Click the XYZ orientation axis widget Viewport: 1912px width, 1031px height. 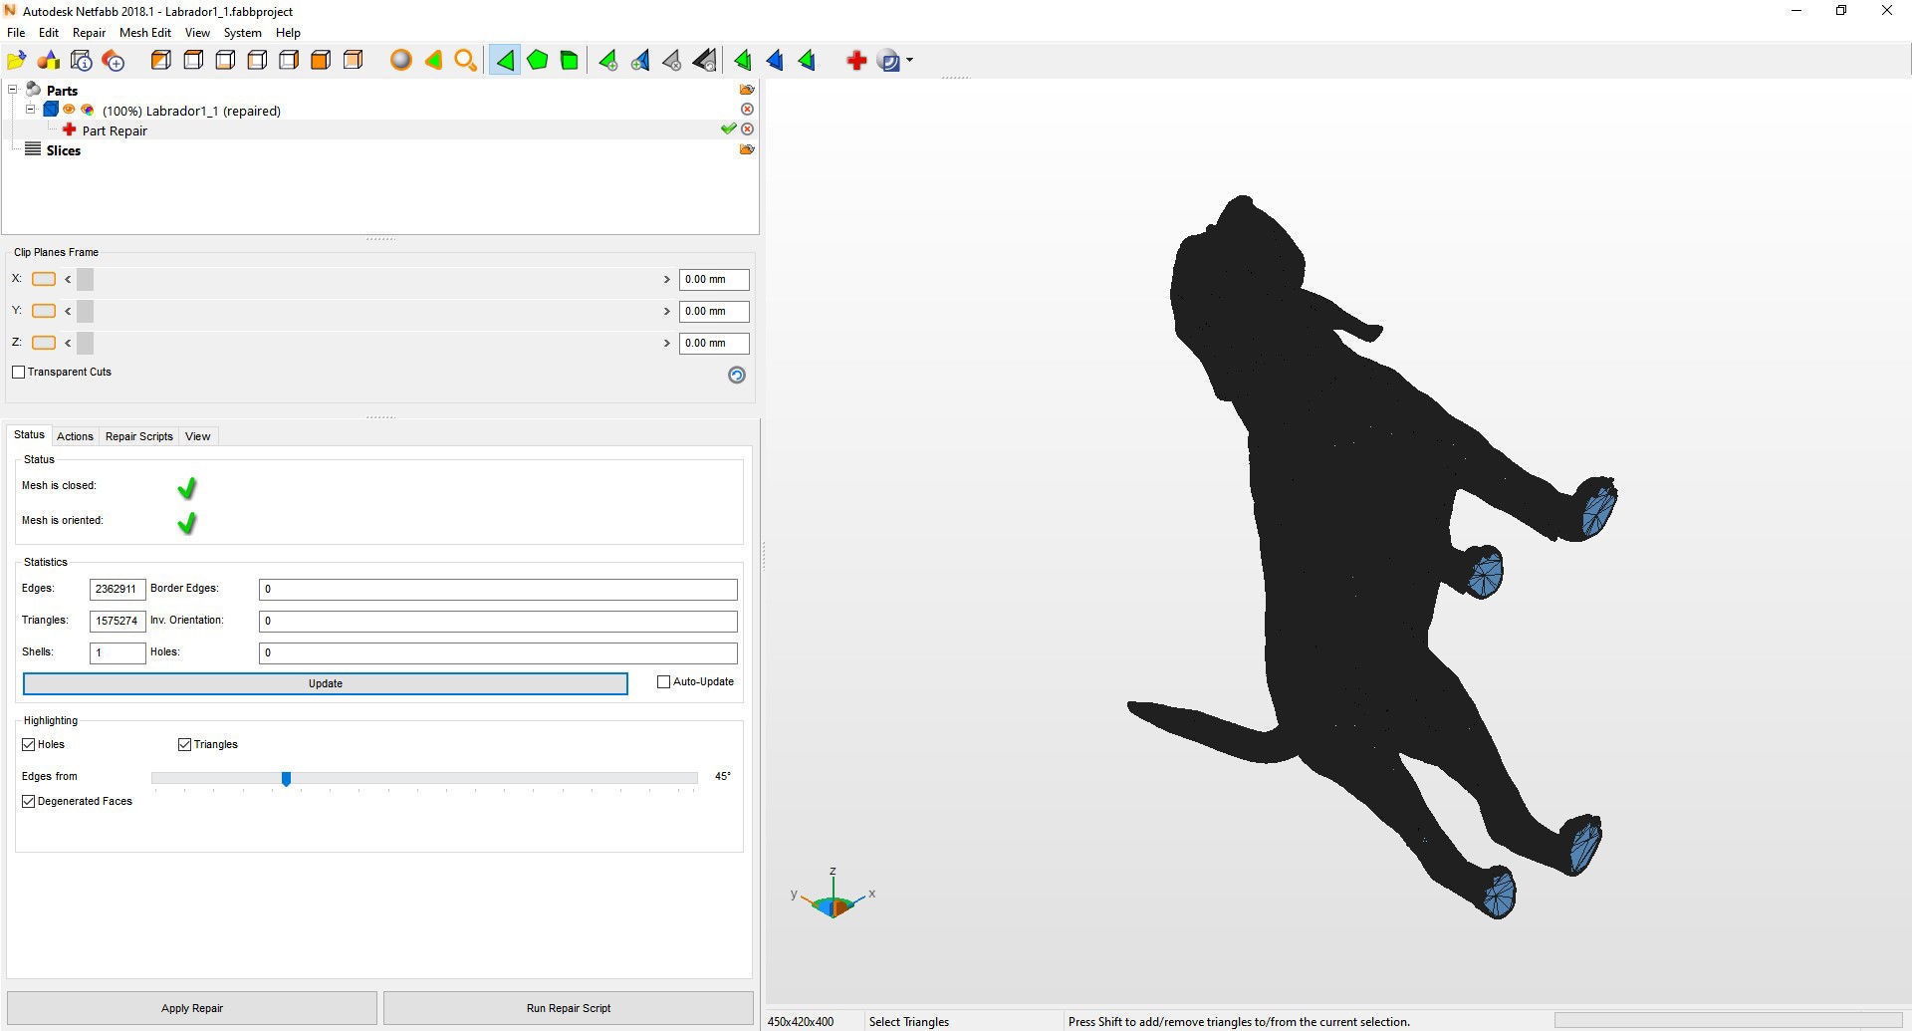pyautogui.click(x=834, y=894)
